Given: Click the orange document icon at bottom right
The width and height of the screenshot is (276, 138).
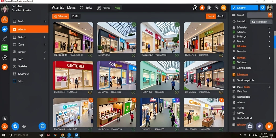Looking at the screenshot, I should pyautogui.click(x=269, y=126).
